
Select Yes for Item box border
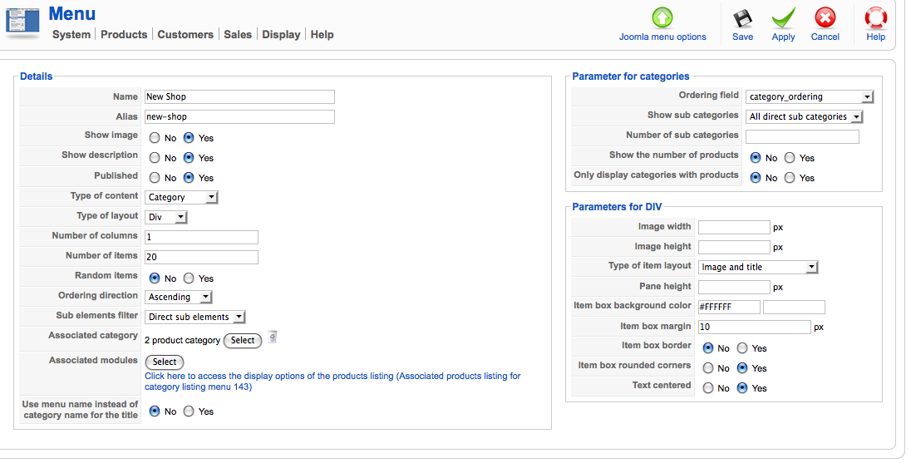pyautogui.click(x=742, y=348)
